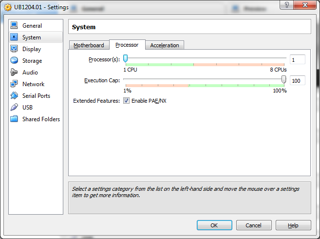The width and height of the screenshot is (320, 239).
Task: Select the USB plug icon
Action: [14, 107]
